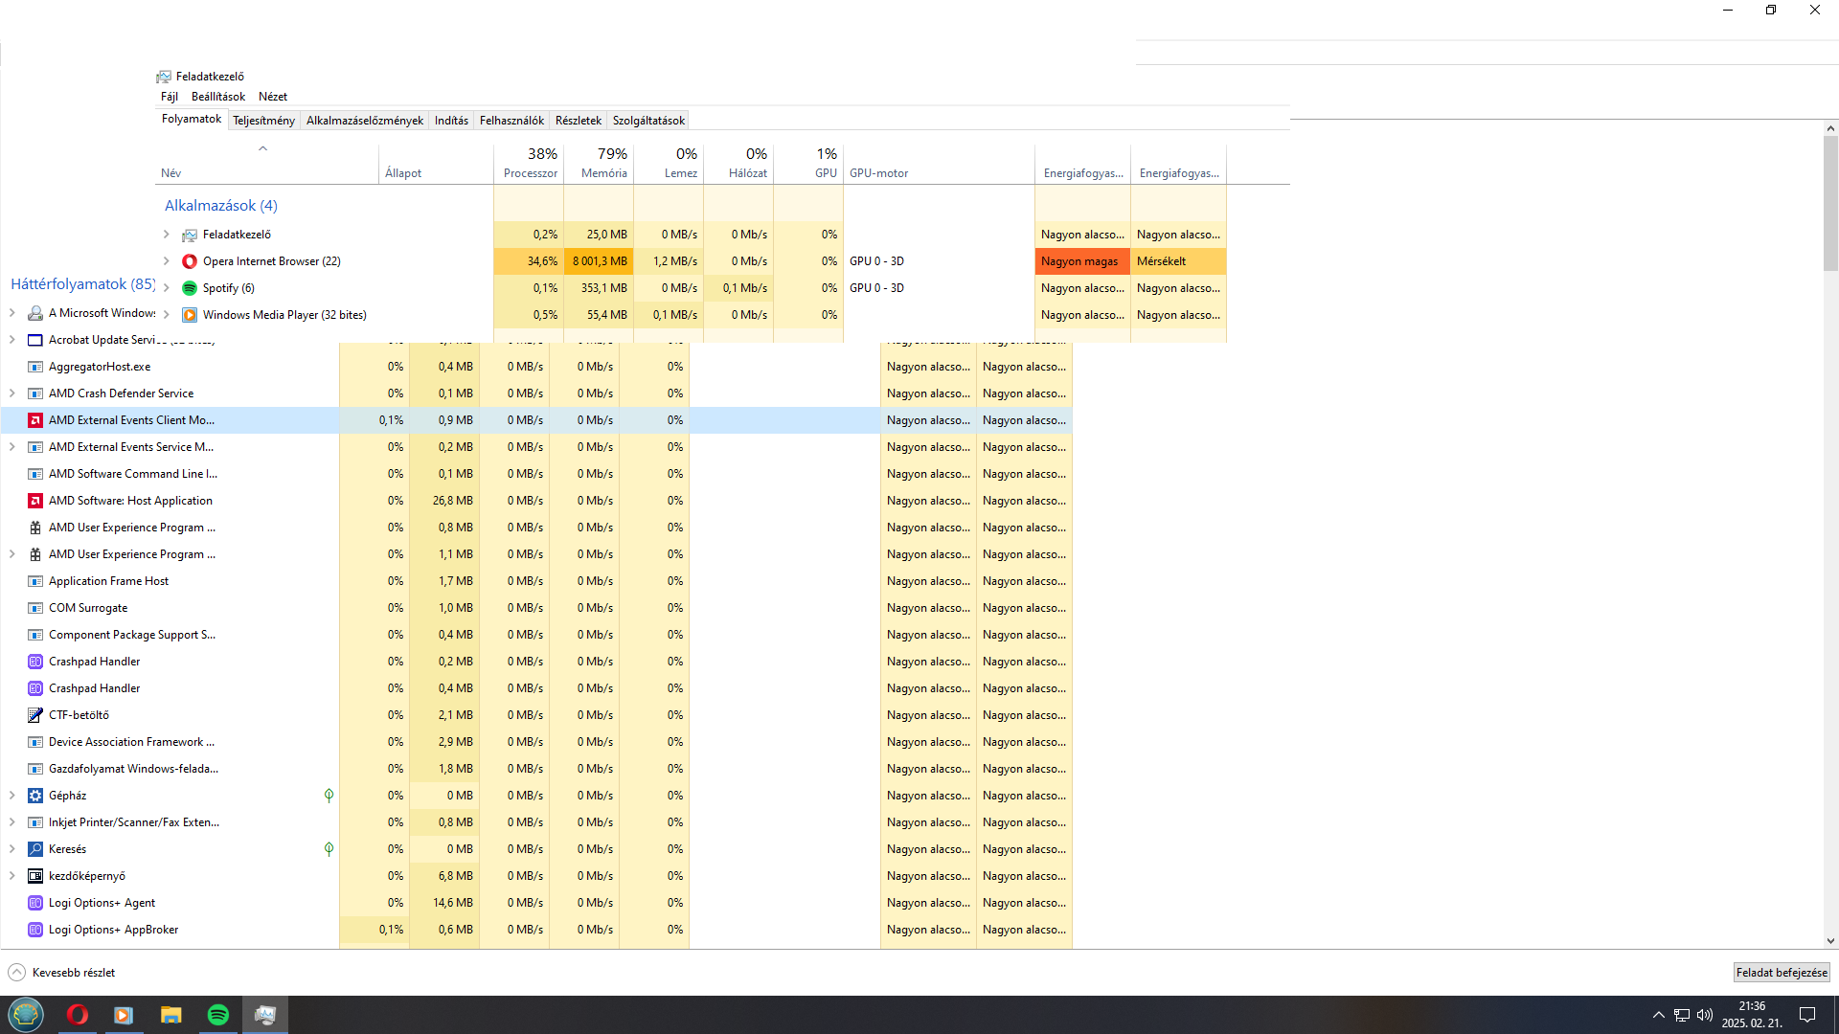Click the AMD Software: Host Application icon
The image size is (1839, 1034).
[35, 501]
